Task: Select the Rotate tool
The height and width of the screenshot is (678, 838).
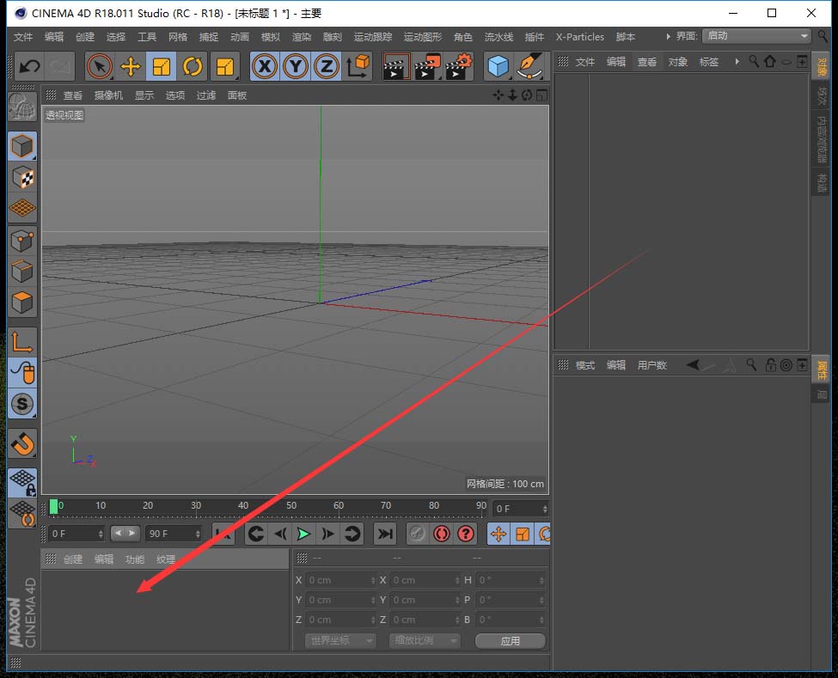Action: [193, 66]
